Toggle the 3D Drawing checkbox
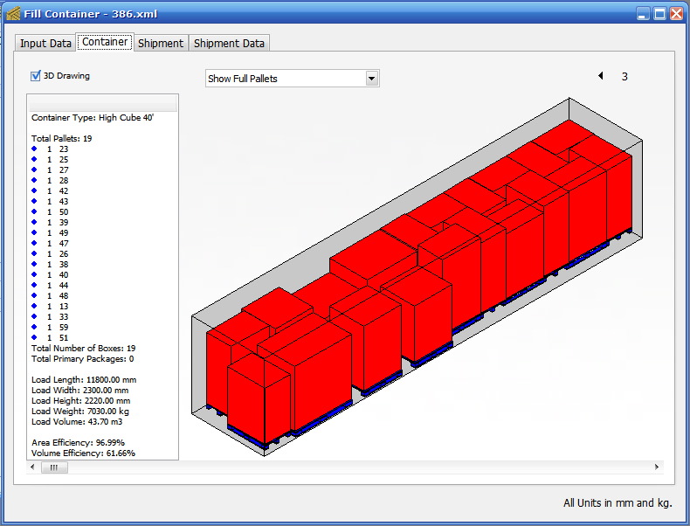The image size is (690, 526). point(36,76)
